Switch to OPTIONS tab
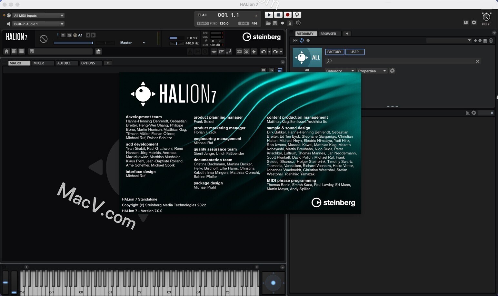The height and width of the screenshot is (296, 498). [x=91, y=63]
